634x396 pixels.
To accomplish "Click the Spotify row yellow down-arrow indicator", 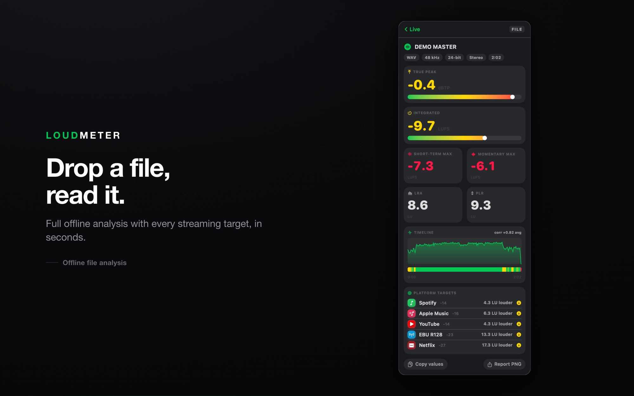I will click(x=519, y=303).
